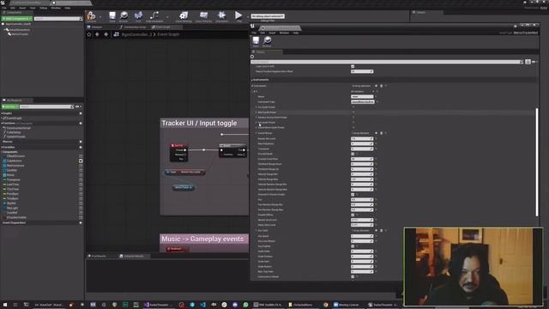Click the My Blueprint search field
This screenshot has height=309, width=549.
click(46, 106)
